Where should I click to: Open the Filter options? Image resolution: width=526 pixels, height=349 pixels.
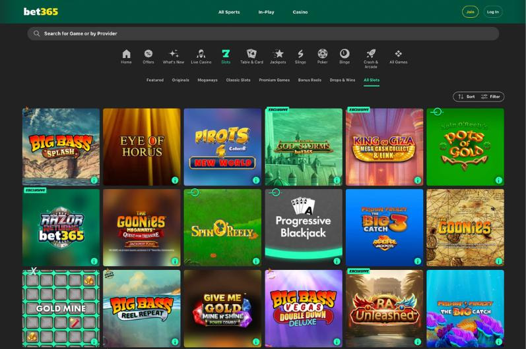pos(491,97)
